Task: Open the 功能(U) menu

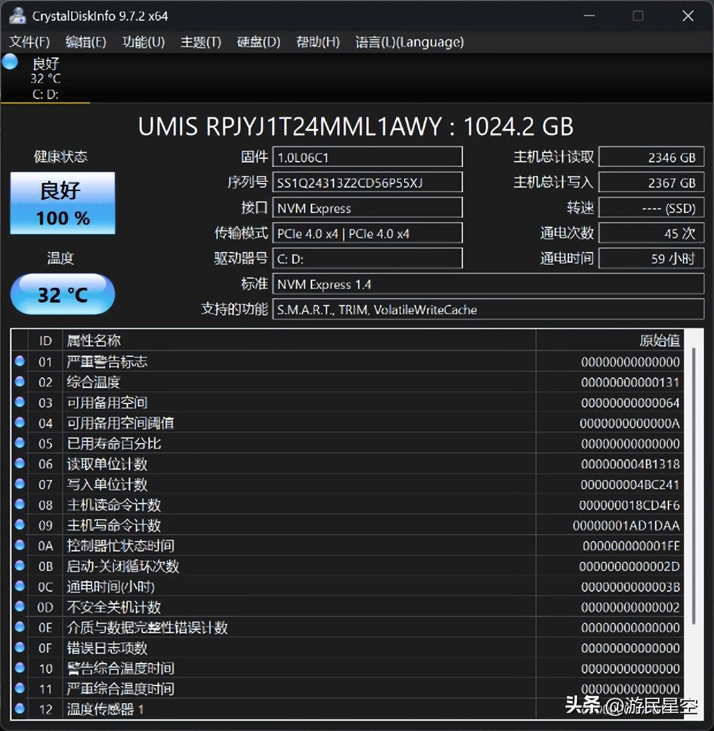Action: [x=143, y=42]
